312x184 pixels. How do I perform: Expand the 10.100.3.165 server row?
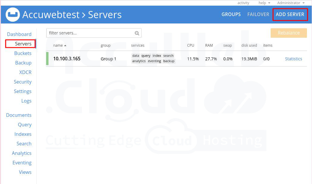coord(67,59)
